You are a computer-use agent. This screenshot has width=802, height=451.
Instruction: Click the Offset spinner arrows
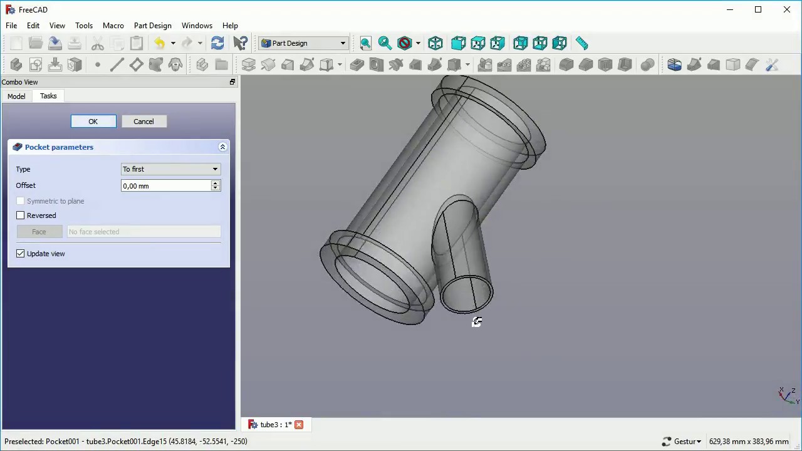pyautogui.click(x=216, y=186)
